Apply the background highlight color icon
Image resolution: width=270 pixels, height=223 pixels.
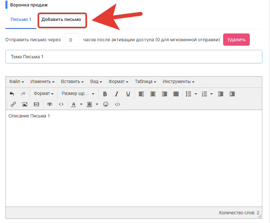[89, 104]
